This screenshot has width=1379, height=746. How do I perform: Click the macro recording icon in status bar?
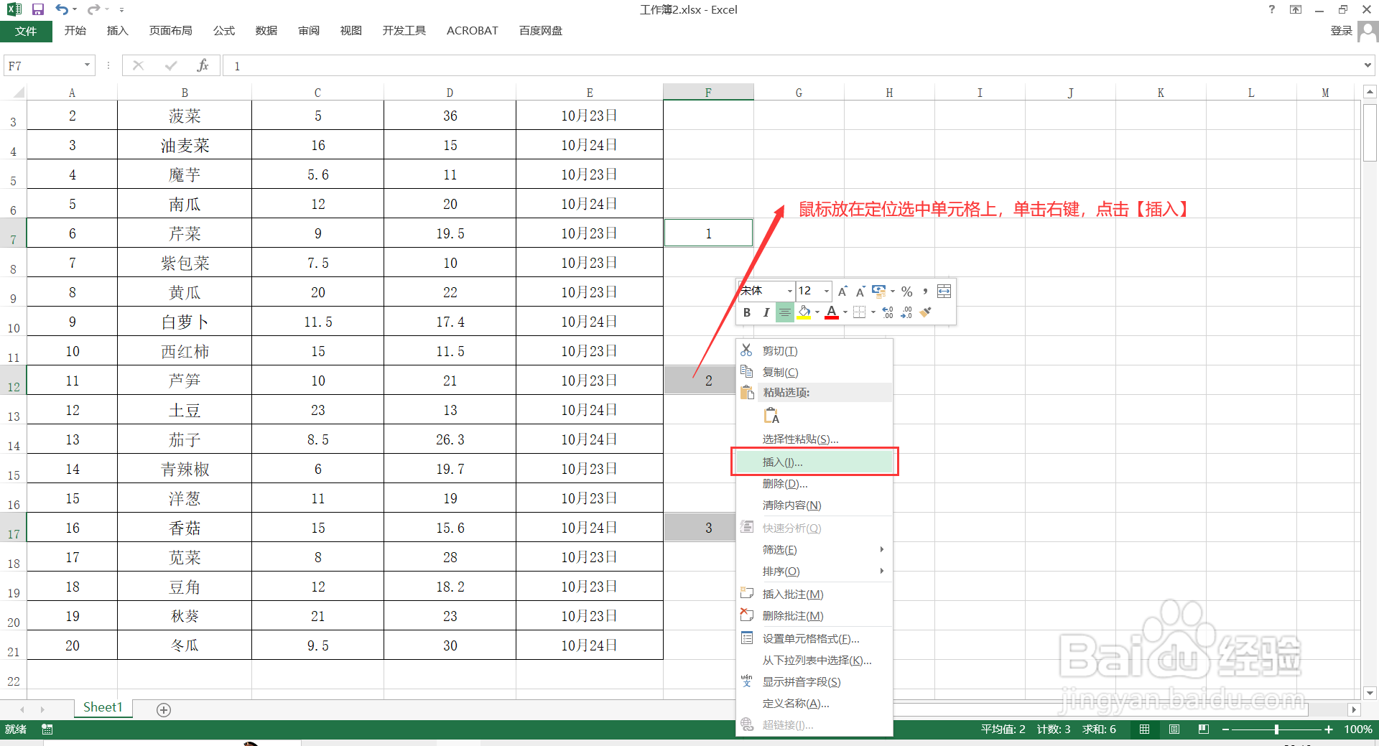click(x=47, y=729)
